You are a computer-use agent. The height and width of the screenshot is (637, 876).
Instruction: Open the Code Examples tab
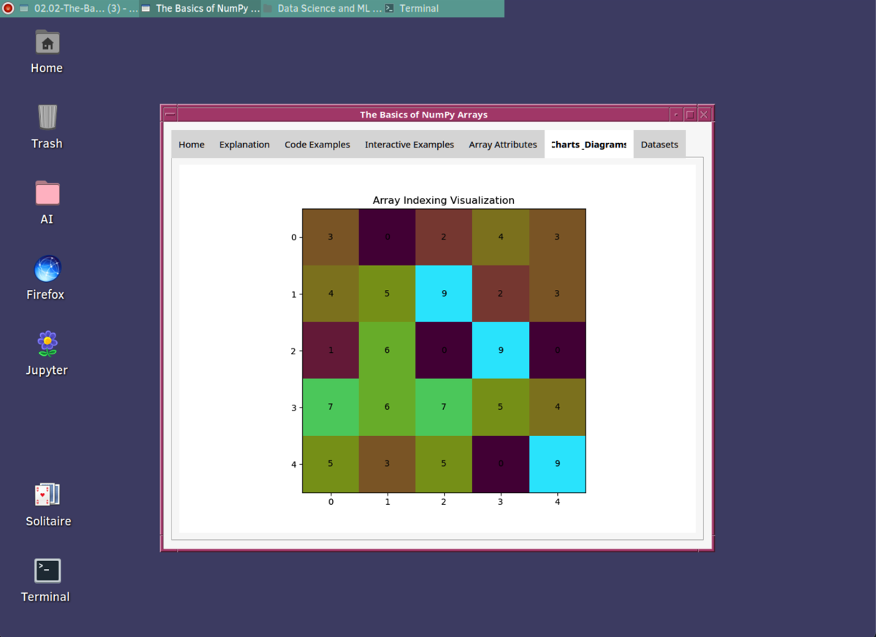pyautogui.click(x=317, y=145)
